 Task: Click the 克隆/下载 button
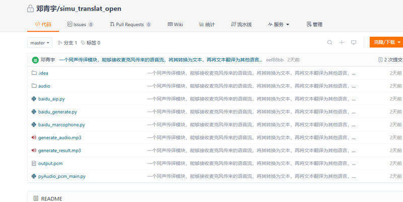click(386, 42)
